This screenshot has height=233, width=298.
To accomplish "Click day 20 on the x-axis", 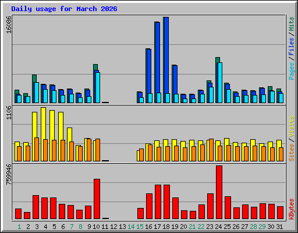I will (x=184, y=227).
